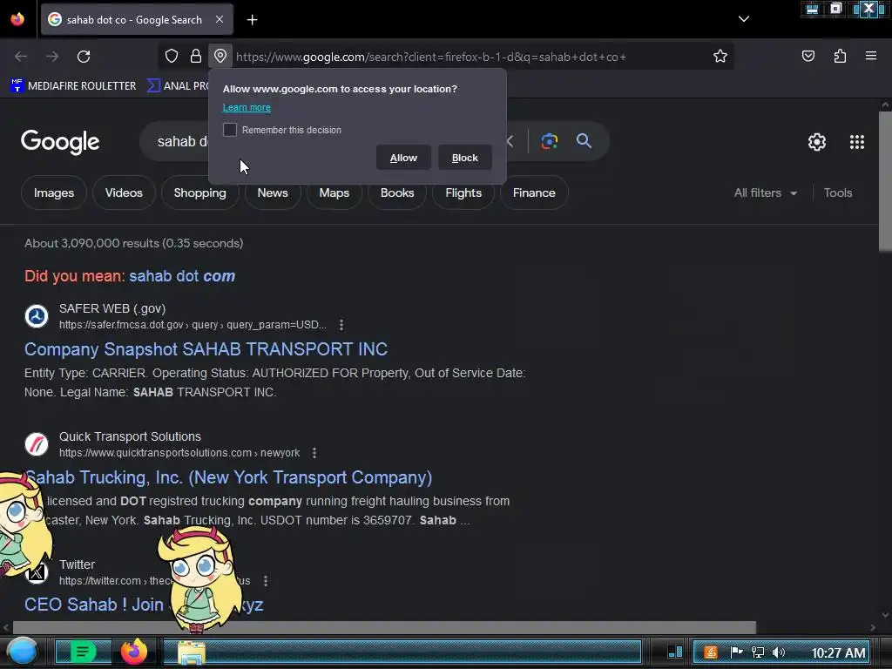Select the Shopping filter chip
892x669 pixels.
199,193
